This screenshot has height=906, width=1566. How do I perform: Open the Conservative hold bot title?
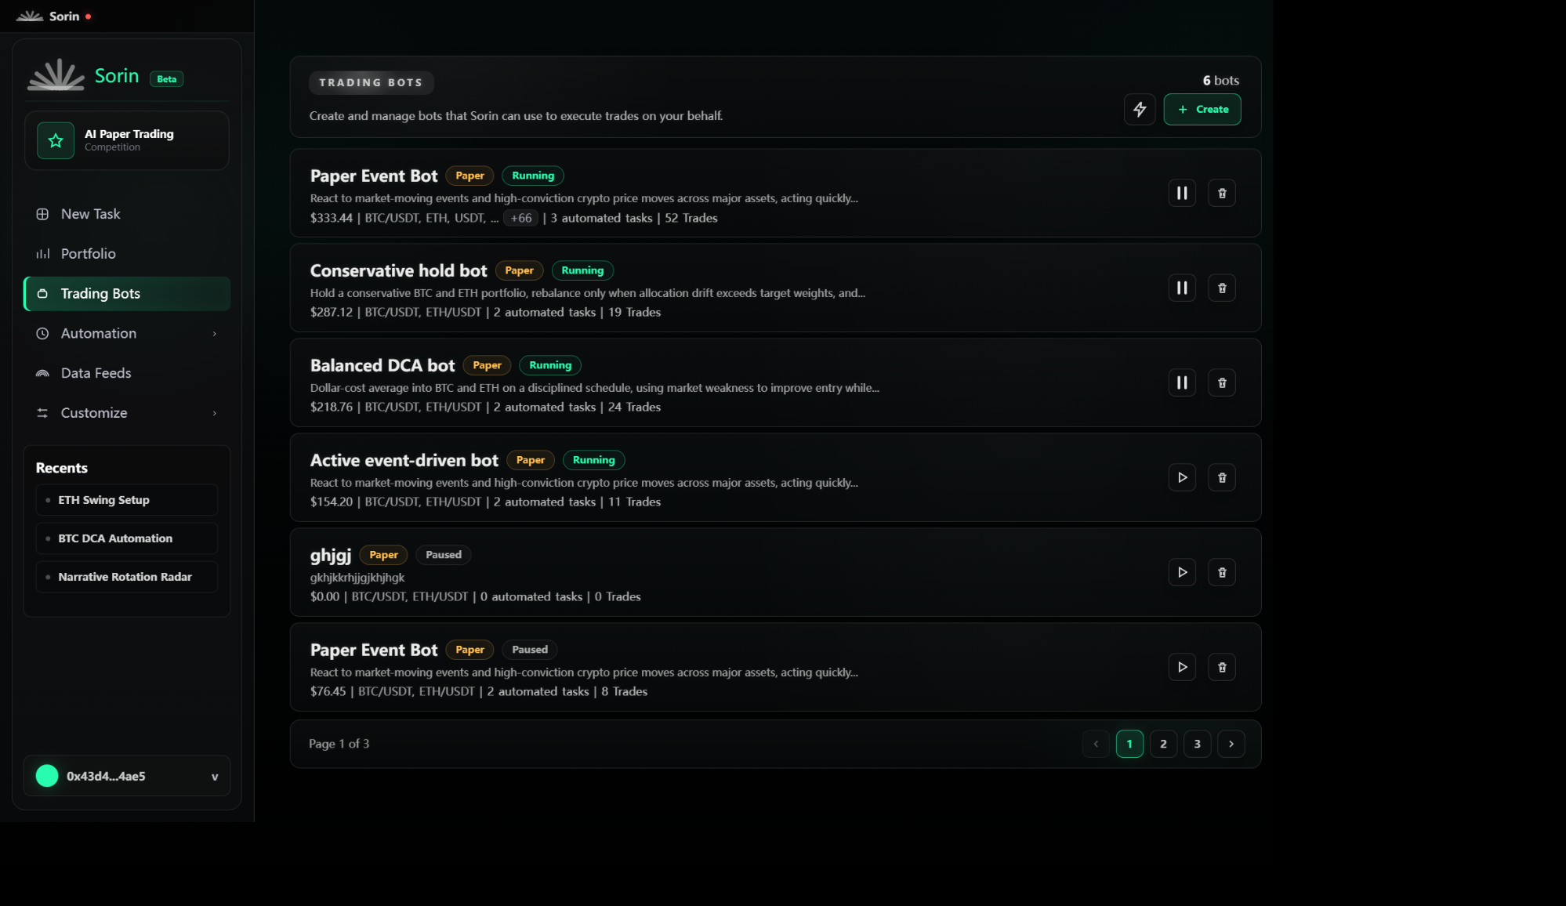tap(398, 270)
